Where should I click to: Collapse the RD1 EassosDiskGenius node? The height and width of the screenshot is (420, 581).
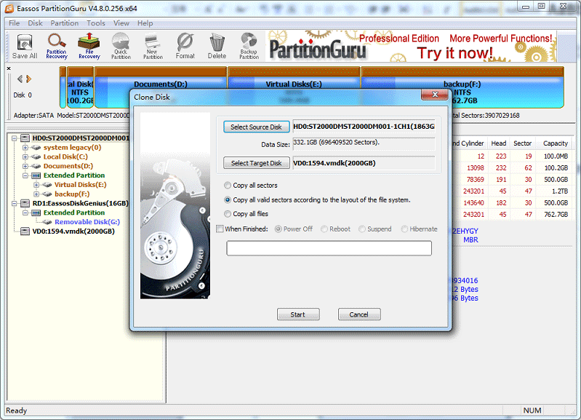point(14,204)
